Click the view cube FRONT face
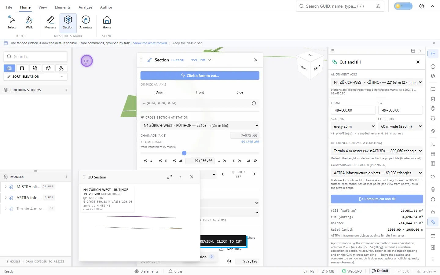Image resolution: width=440 pixels, height=275 pixels. coord(303,68)
